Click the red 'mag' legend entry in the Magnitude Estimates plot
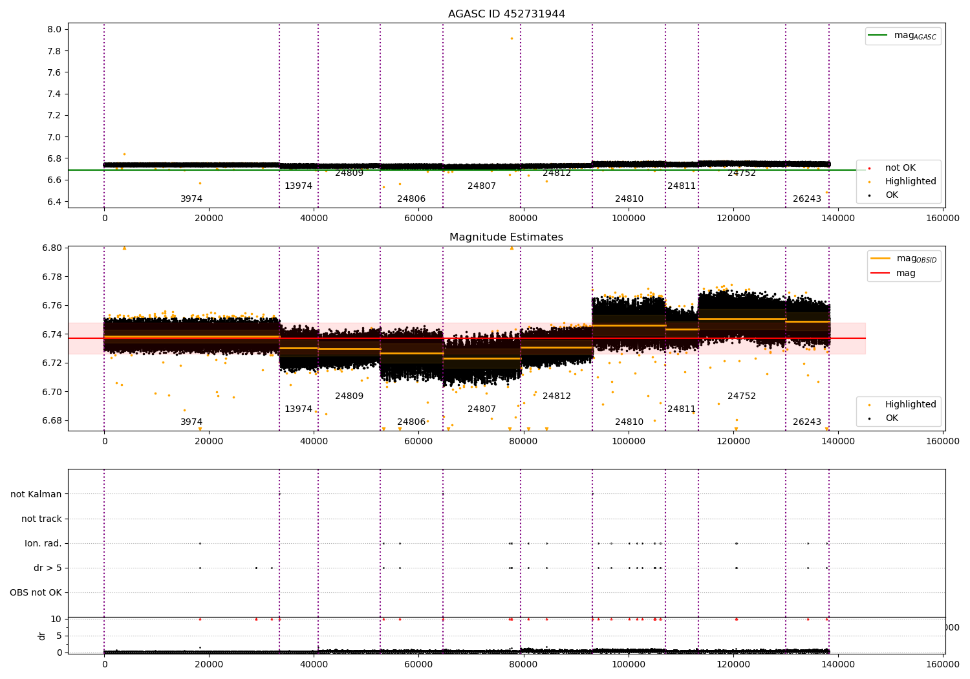970x679 pixels. pyautogui.click(x=894, y=273)
